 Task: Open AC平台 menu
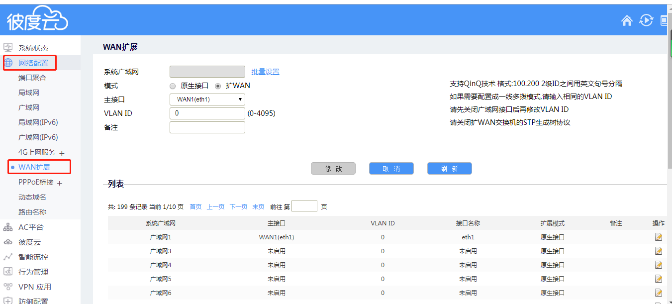point(31,227)
